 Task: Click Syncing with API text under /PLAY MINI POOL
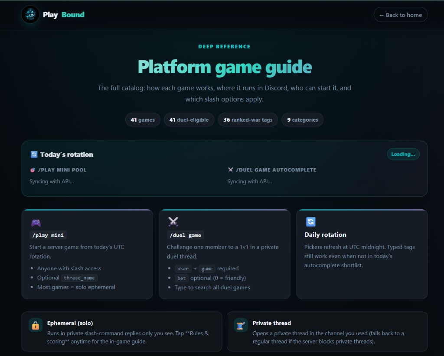pyautogui.click(x=52, y=181)
